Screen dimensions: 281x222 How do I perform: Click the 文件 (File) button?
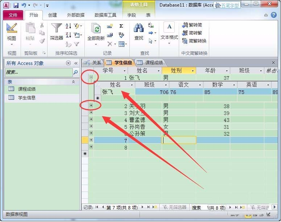13,15
